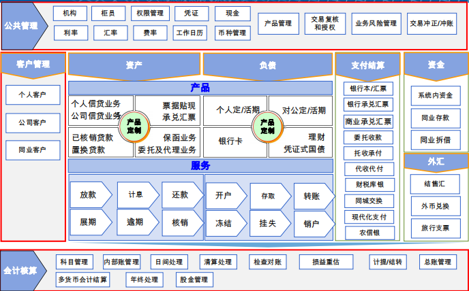Expand the 客户管理 header banner

click(33, 65)
